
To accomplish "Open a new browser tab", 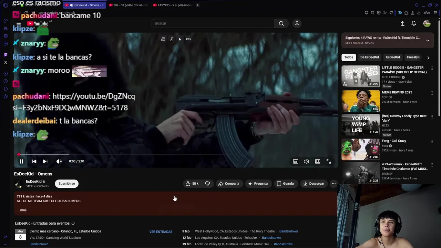I will (x=197, y=5).
